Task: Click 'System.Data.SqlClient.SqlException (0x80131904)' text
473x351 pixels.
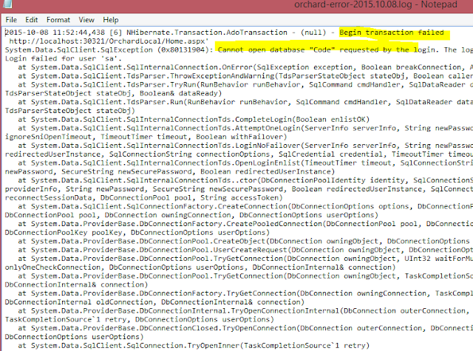Action: click(x=109, y=50)
